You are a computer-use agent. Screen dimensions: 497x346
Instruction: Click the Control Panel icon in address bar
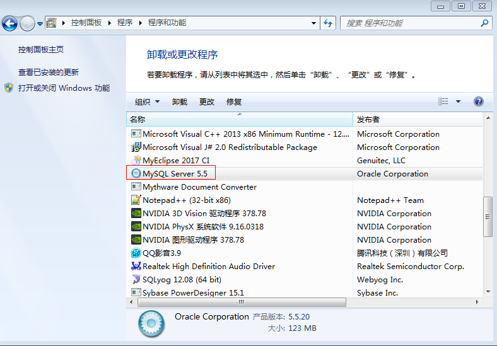tap(51, 23)
